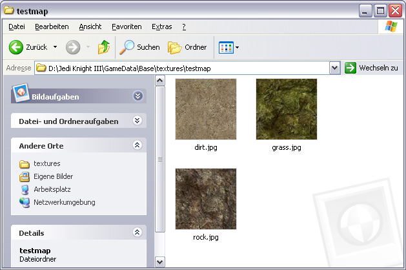The height and width of the screenshot is (270, 406).
Task: Expand the address bar dropdown
Action: pos(335,68)
